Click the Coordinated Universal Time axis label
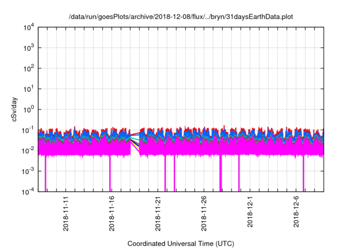The image size is (357, 249). [181, 243]
